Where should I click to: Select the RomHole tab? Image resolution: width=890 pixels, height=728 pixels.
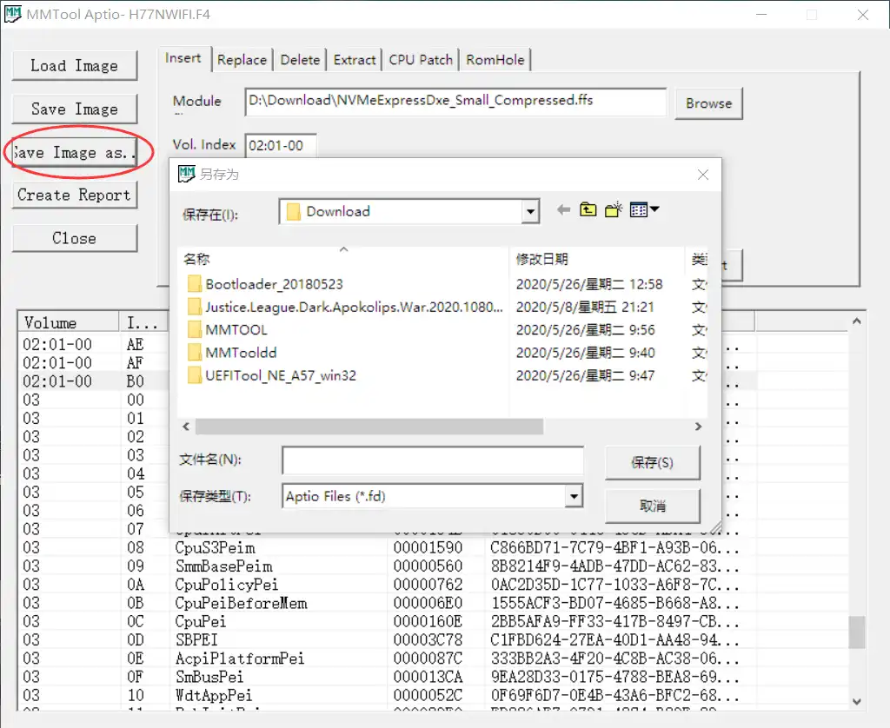495,59
